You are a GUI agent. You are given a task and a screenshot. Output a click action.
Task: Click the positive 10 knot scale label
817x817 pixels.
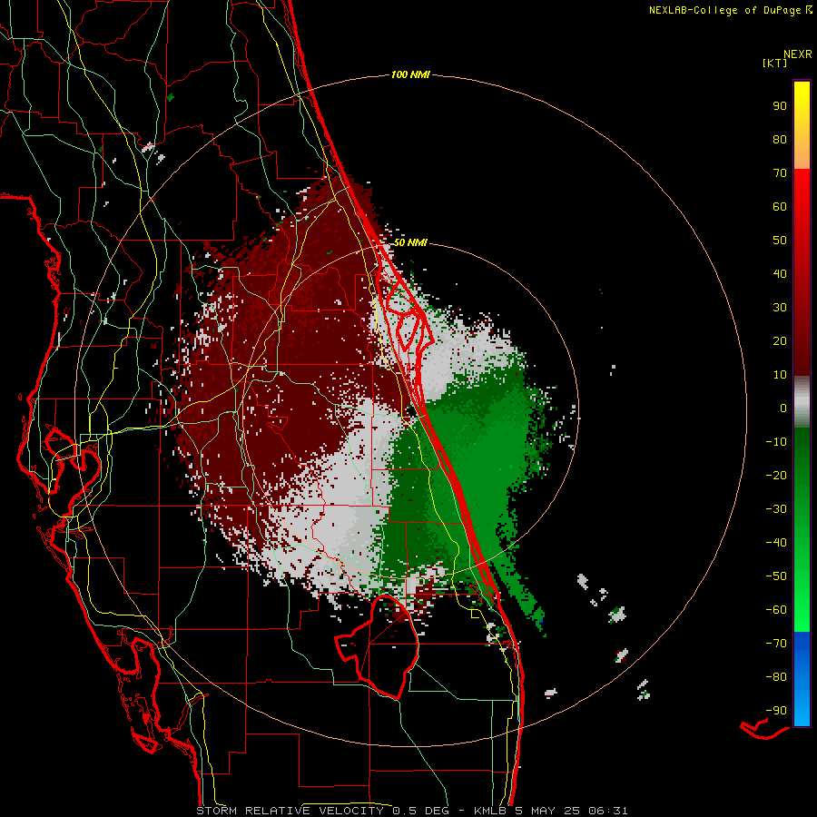pos(780,375)
